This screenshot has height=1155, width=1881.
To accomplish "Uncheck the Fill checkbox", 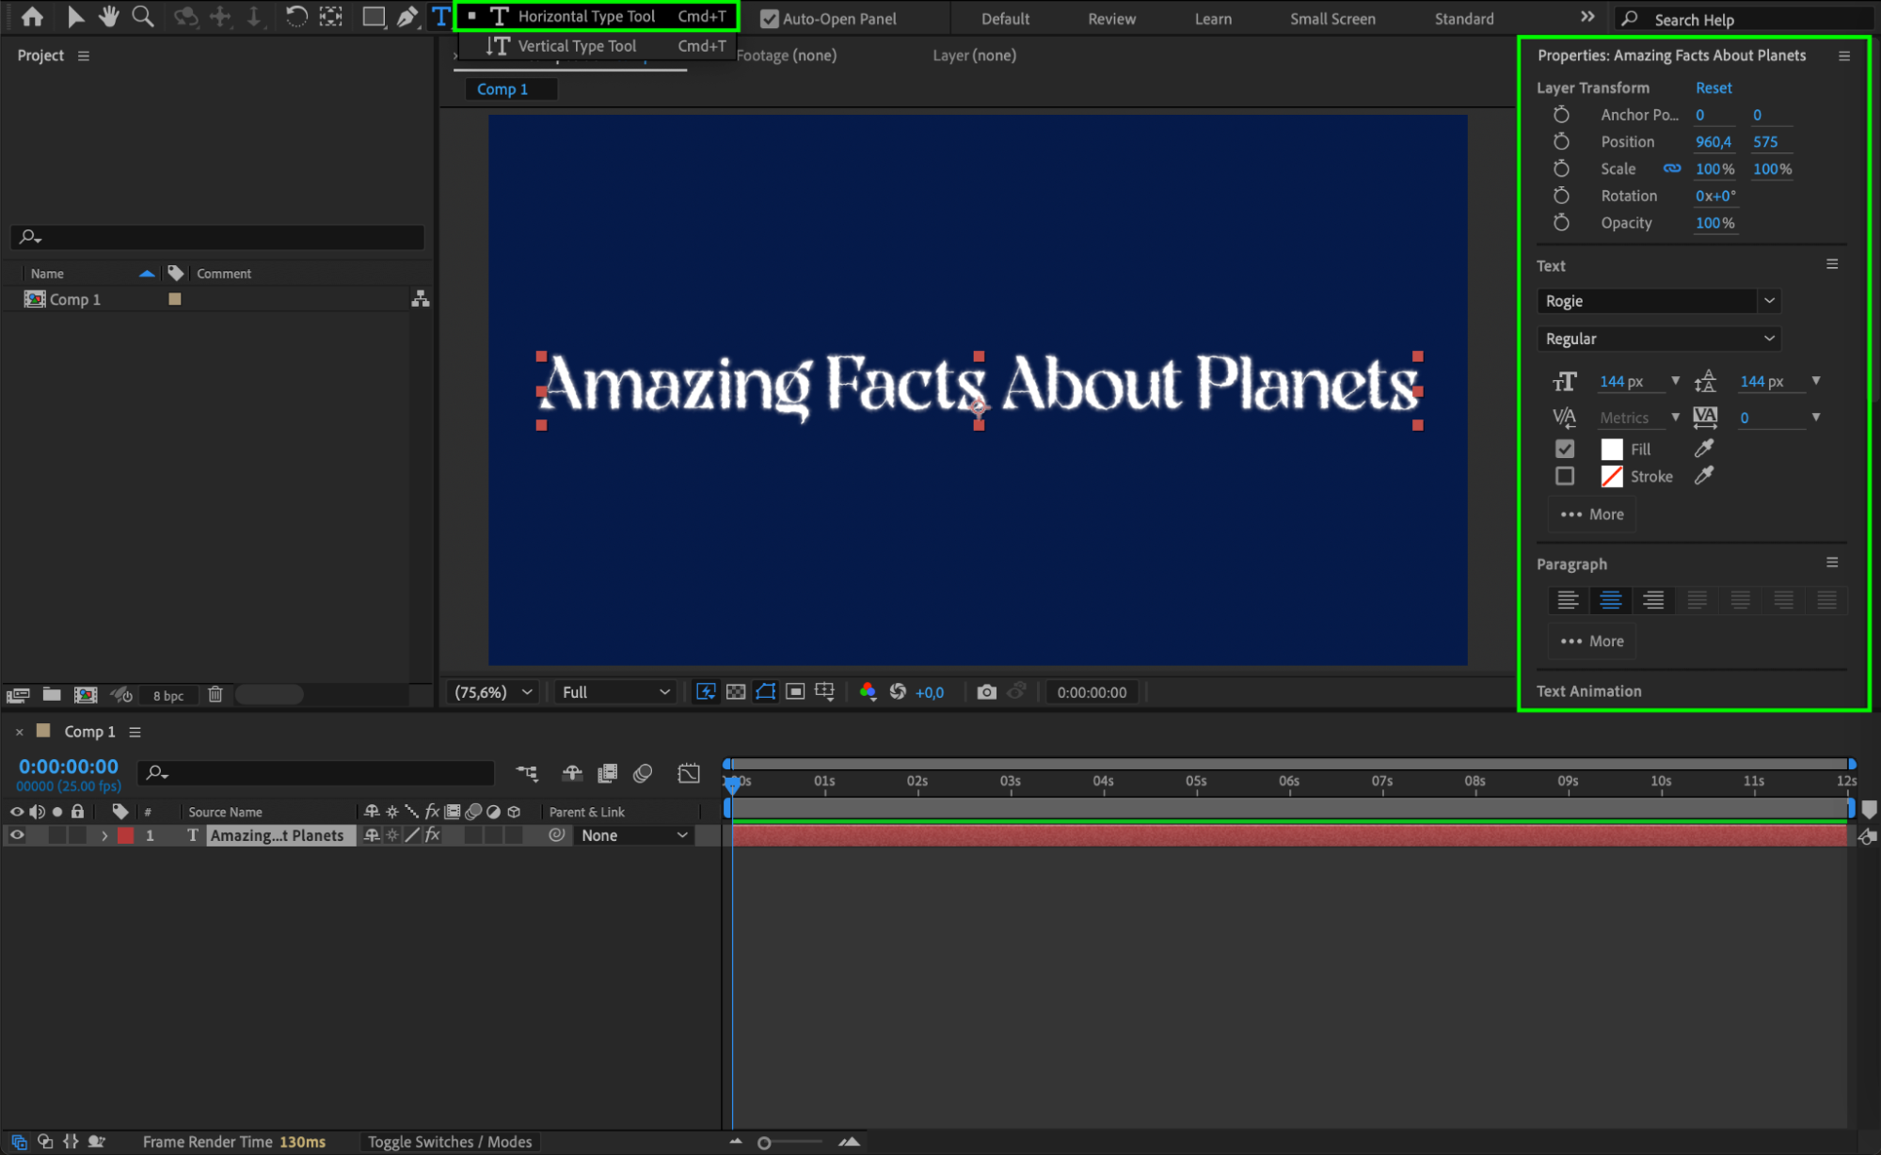I will (x=1565, y=449).
